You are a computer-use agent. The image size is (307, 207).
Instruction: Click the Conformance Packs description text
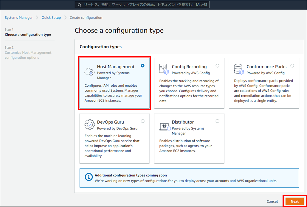click(263, 91)
